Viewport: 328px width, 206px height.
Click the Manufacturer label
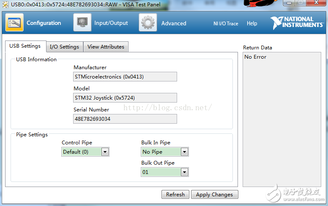[90, 68]
